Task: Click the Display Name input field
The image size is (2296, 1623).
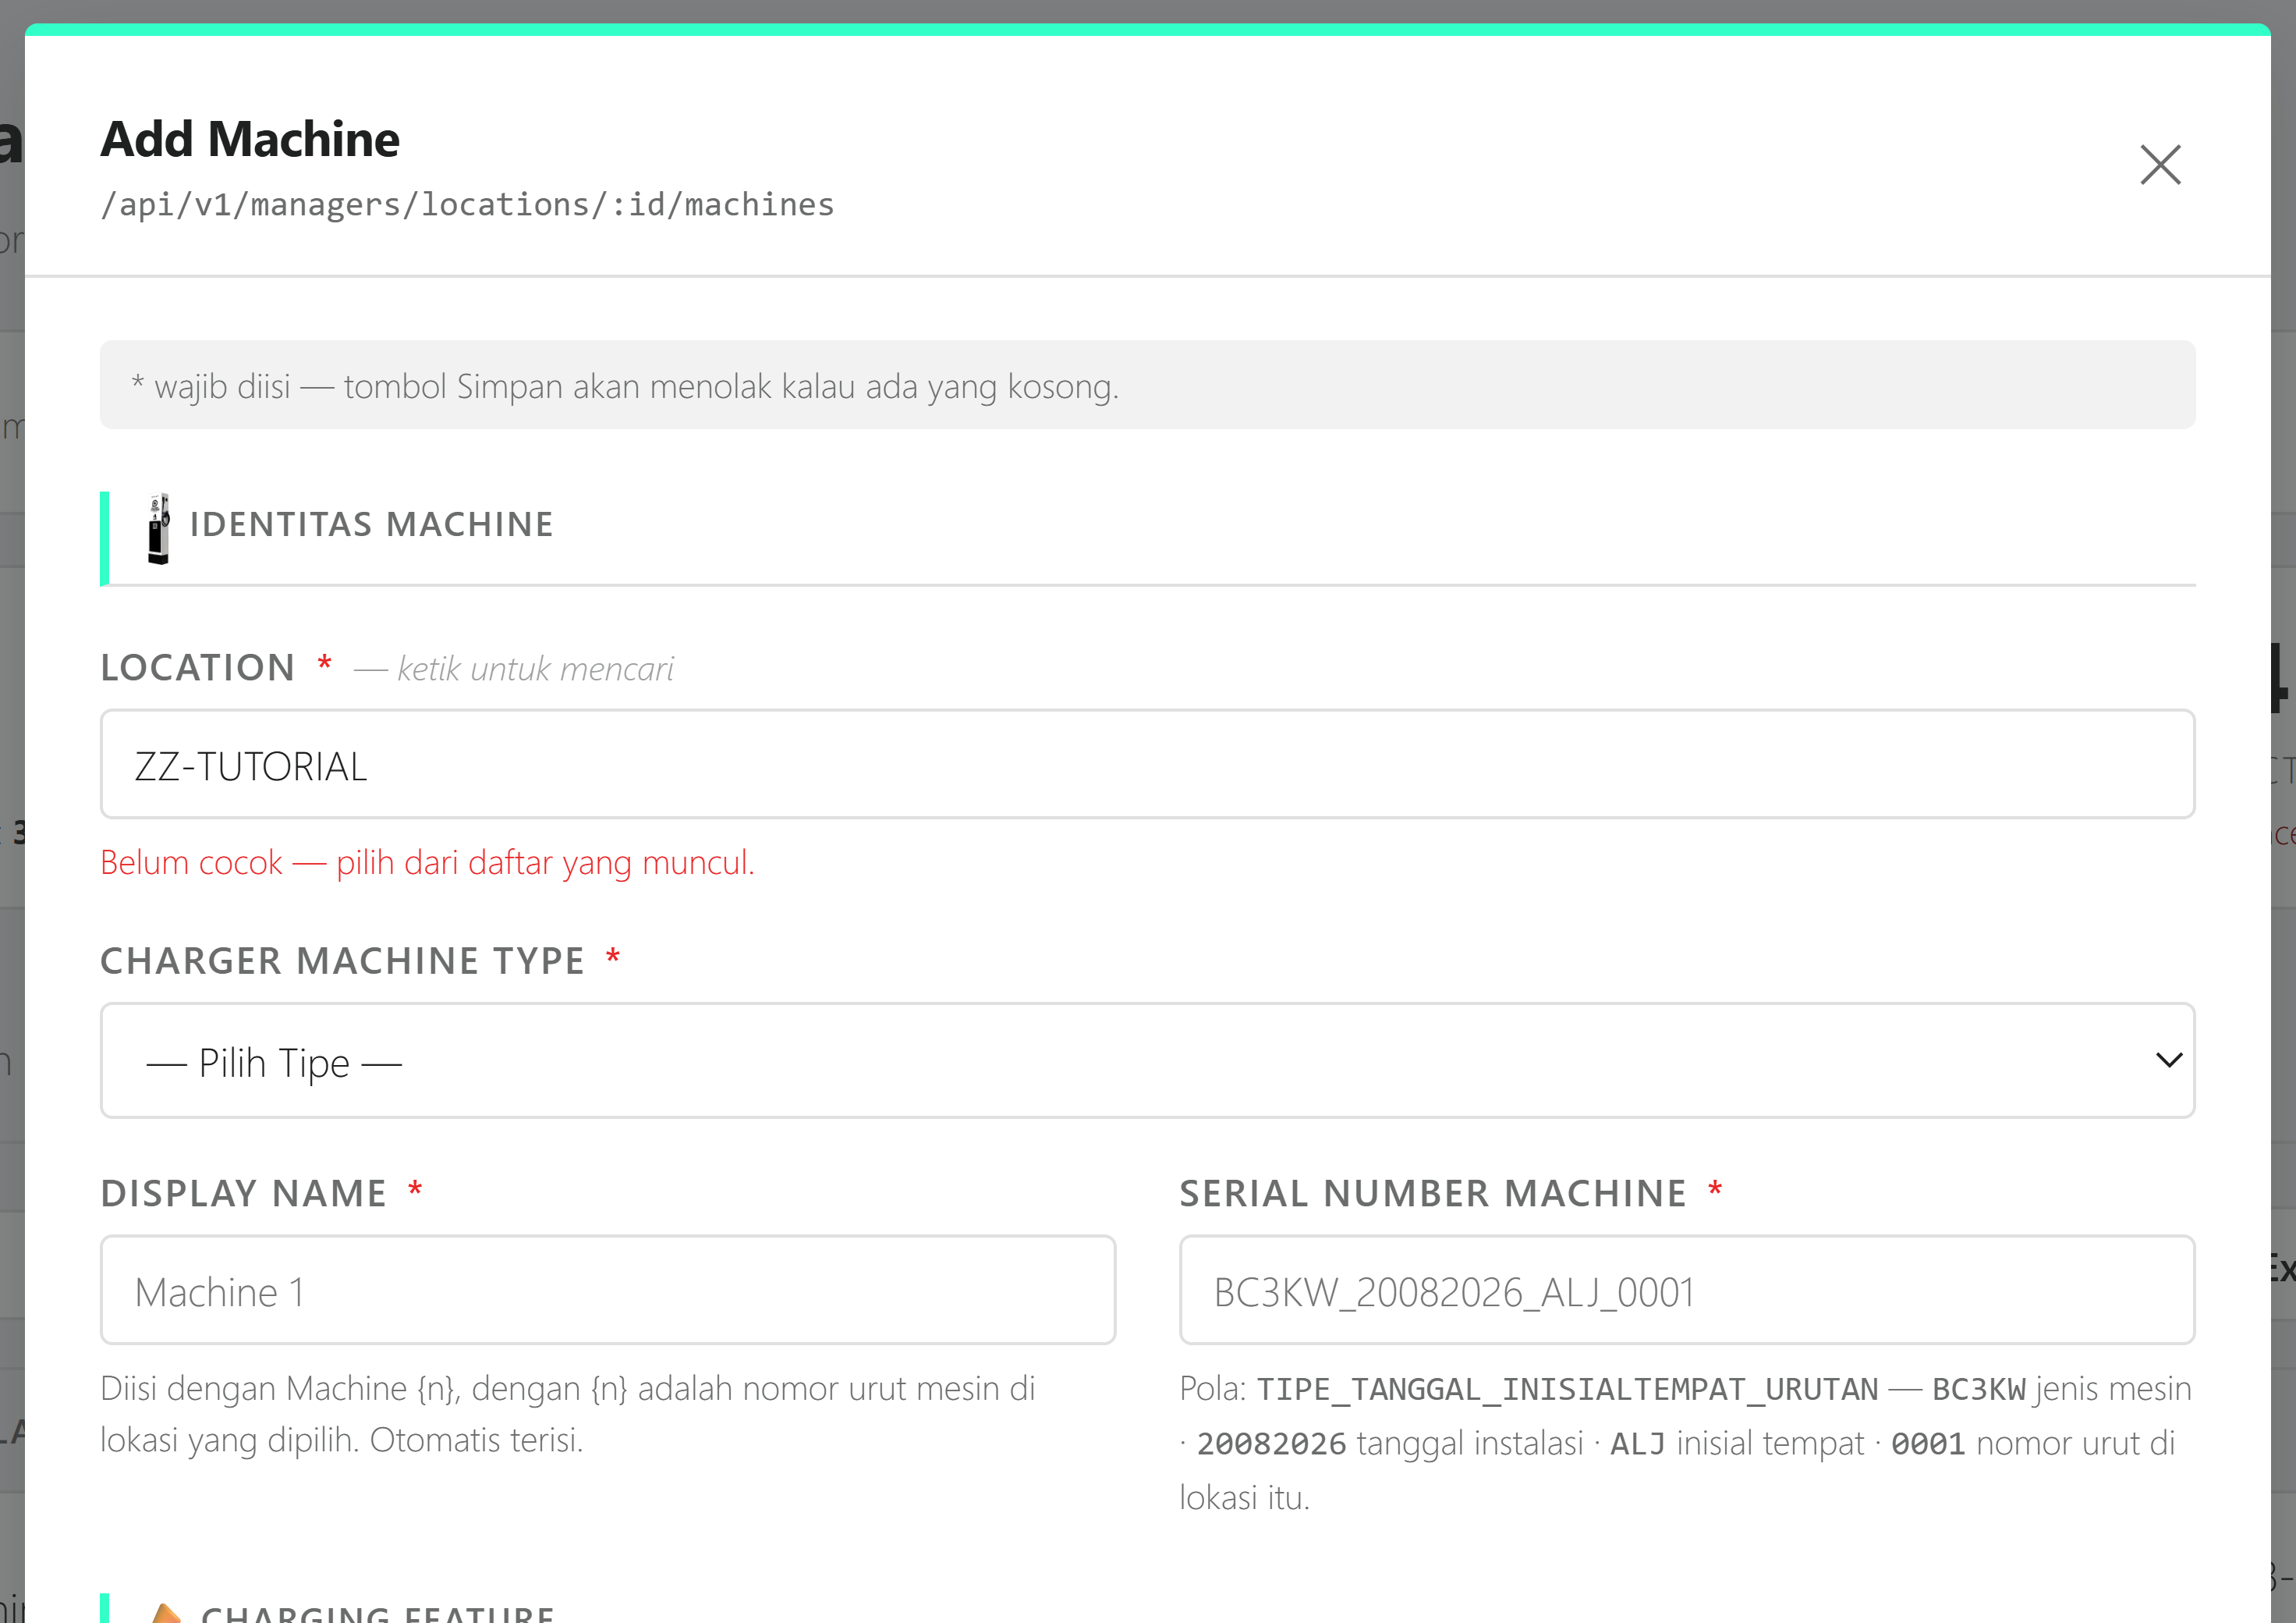Action: [608, 1290]
